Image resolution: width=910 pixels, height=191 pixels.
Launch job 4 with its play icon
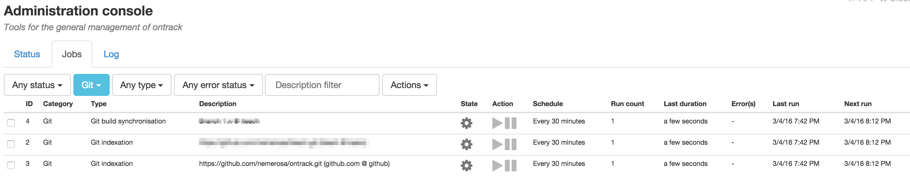(497, 123)
